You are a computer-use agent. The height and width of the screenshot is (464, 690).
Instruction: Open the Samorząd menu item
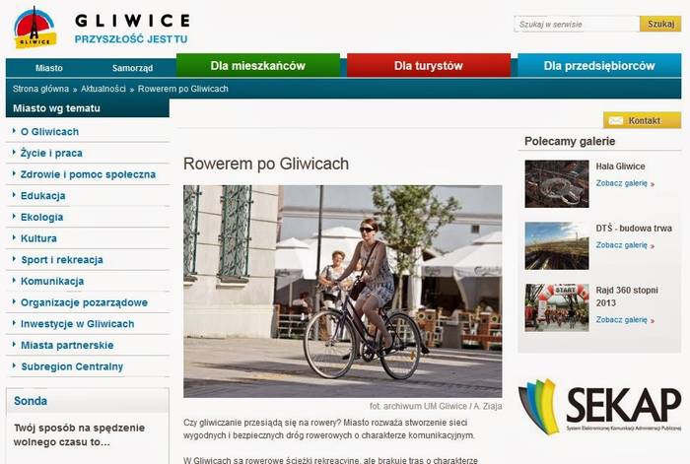click(132, 68)
